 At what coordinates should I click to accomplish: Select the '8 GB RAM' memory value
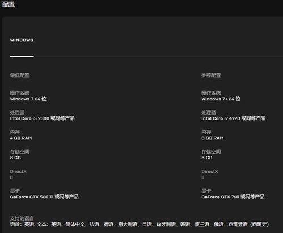(213, 138)
